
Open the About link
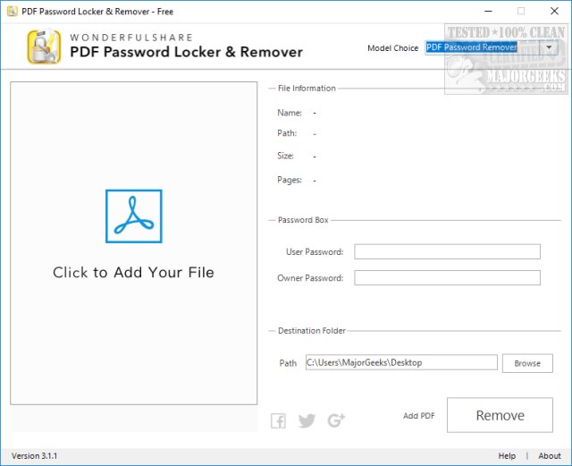pos(550,456)
